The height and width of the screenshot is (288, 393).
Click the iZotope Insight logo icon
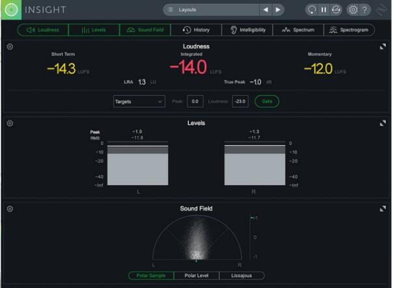[x=11, y=10]
